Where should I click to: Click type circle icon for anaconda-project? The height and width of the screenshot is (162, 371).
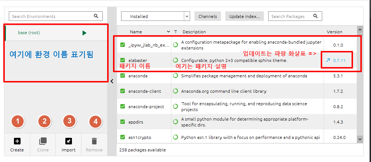point(175,107)
